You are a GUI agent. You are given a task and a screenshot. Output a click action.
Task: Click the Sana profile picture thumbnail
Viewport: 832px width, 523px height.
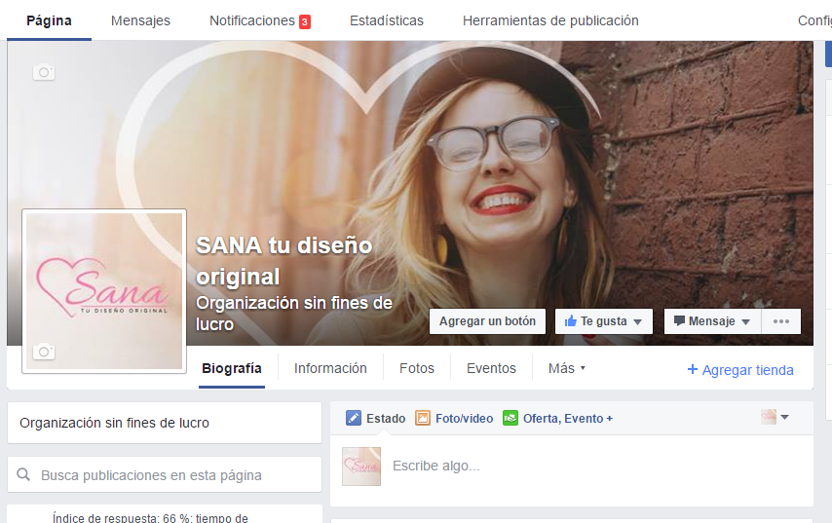(104, 291)
